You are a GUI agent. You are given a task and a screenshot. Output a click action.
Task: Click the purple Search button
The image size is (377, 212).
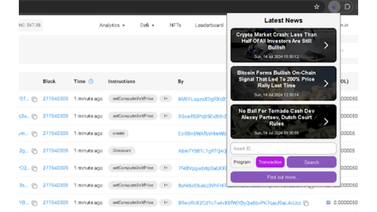311,162
